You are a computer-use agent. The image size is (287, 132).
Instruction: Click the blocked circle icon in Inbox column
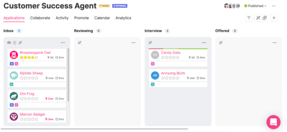coord(15,42)
